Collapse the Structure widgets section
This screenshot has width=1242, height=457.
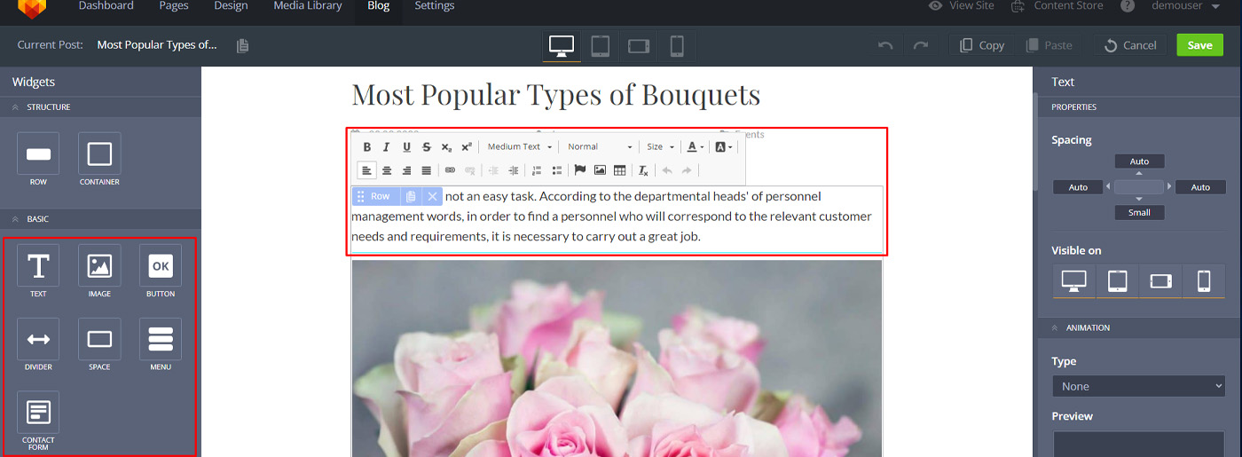16,107
